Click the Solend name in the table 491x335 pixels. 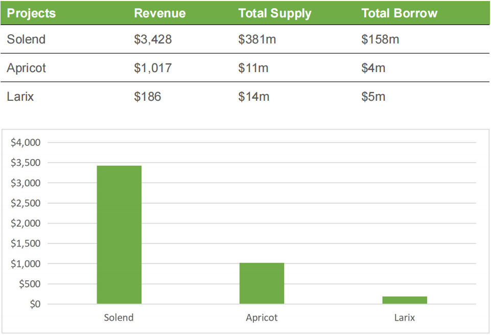click(x=26, y=39)
